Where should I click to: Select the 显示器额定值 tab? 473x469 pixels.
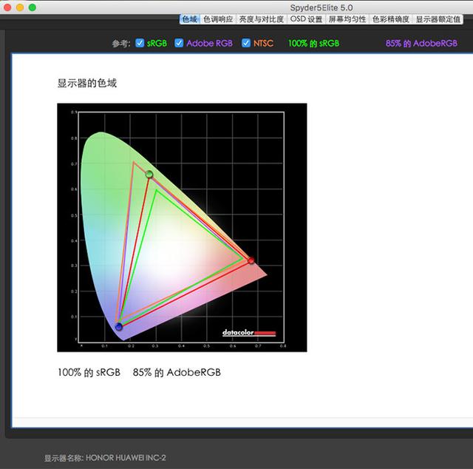pos(438,19)
